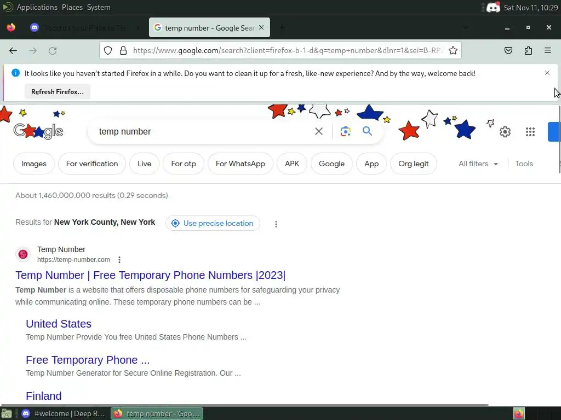Click the padlock site info icon
Viewport: 561px width, 420px height.
123,50
